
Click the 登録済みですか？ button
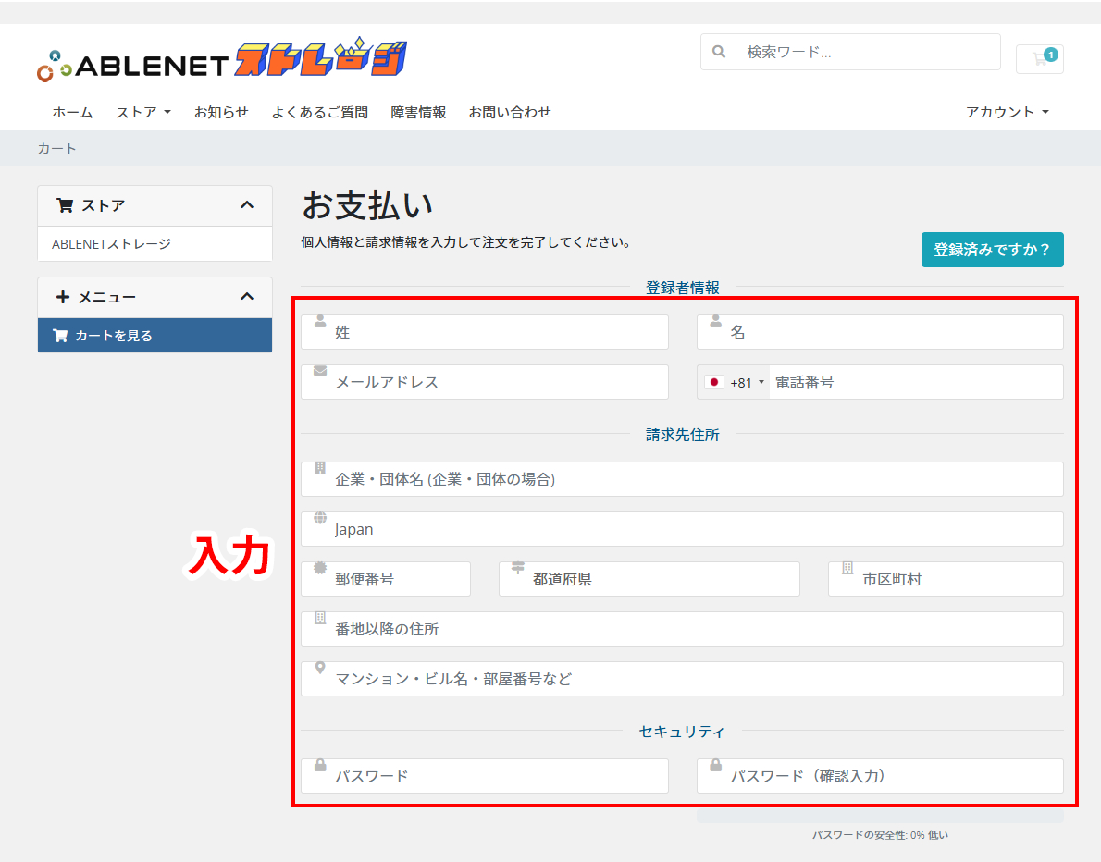pos(992,250)
